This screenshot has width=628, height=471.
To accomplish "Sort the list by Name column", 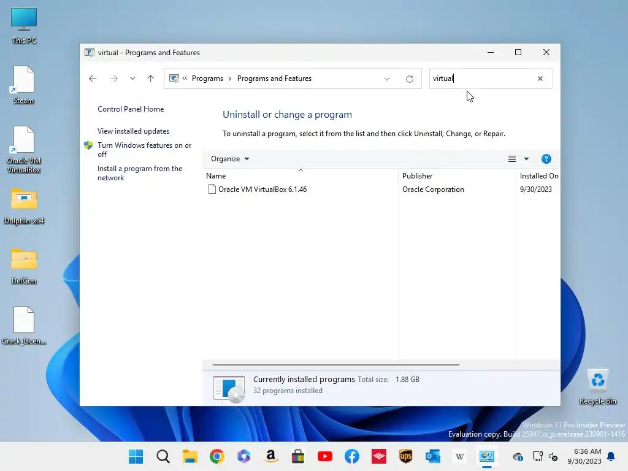I will [x=301, y=176].
